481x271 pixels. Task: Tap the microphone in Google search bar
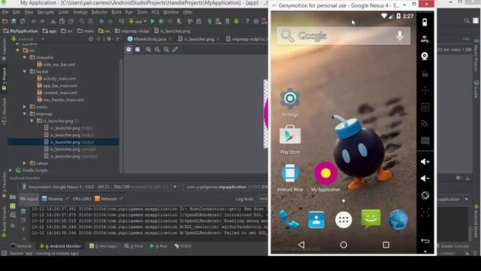click(399, 35)
